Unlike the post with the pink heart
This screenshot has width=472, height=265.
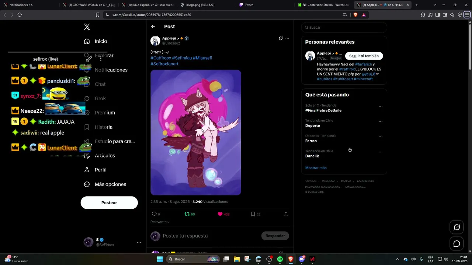point(220,214)
